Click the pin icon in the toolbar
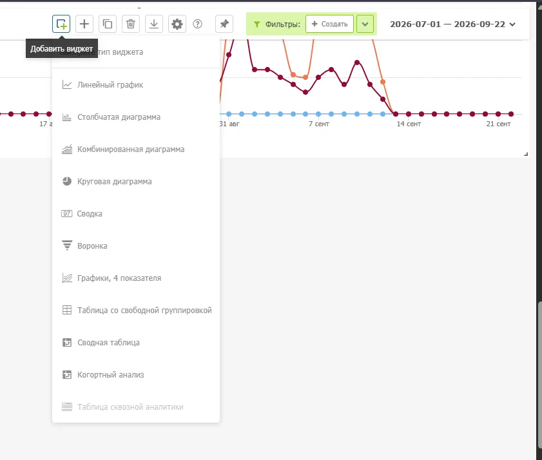The height and width of the screenshot is (460, 542). pos(224,24)
